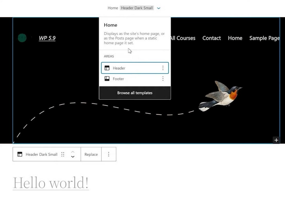Image resolution: width=285 pixels, height=200 pixels.
Task: Click the WP 5.9 site title link
Action: 47,38
